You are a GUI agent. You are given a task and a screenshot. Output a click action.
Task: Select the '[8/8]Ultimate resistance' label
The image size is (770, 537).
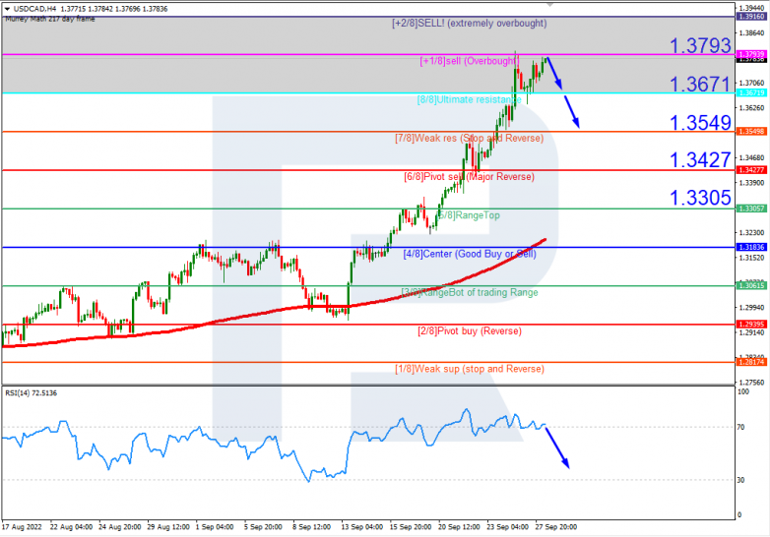point(469,99)
